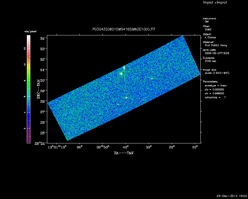The height and width of the screenshot is (199, 248).
Task: Click the plot title P0304320801OMS416SIMAGE1000.FIT
Action: click(124, 29)
